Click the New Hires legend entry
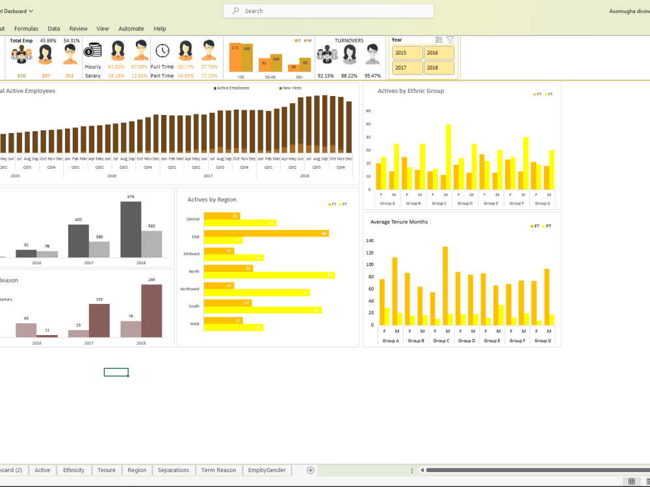Viewport: 650px width, 487px height. click(x=290, y=88)
